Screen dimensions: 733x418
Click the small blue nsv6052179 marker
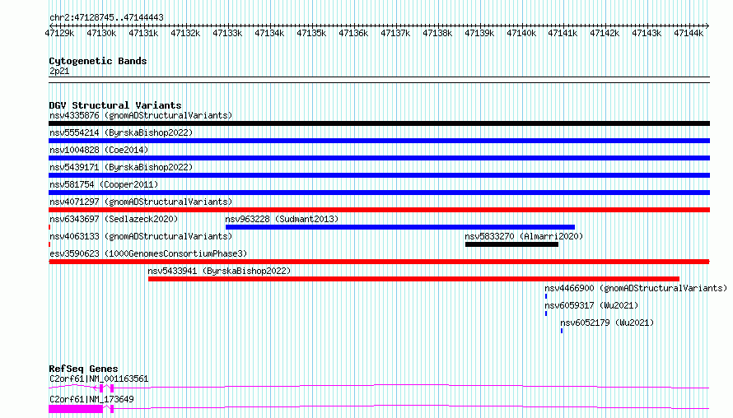(x=562, y=331)
